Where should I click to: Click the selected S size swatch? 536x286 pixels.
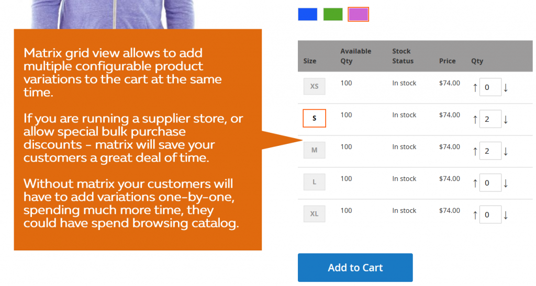pyautogui.click(x=314, y=118)
